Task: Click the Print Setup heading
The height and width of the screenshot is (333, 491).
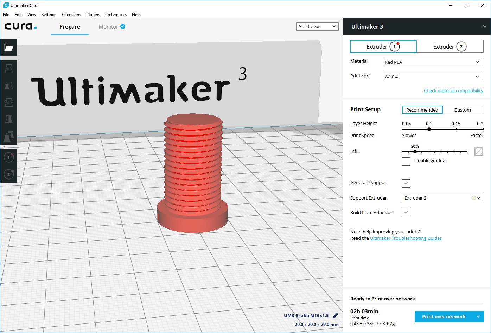Action: pyautogui.click(x=365, y=109)
